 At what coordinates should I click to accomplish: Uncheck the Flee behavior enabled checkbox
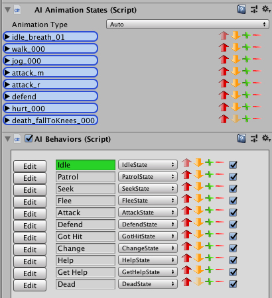(x=233, y=201)
